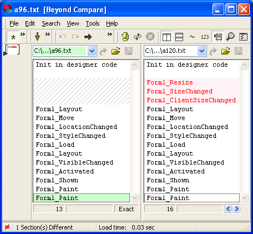Switch to side-by-side layout

166,37
